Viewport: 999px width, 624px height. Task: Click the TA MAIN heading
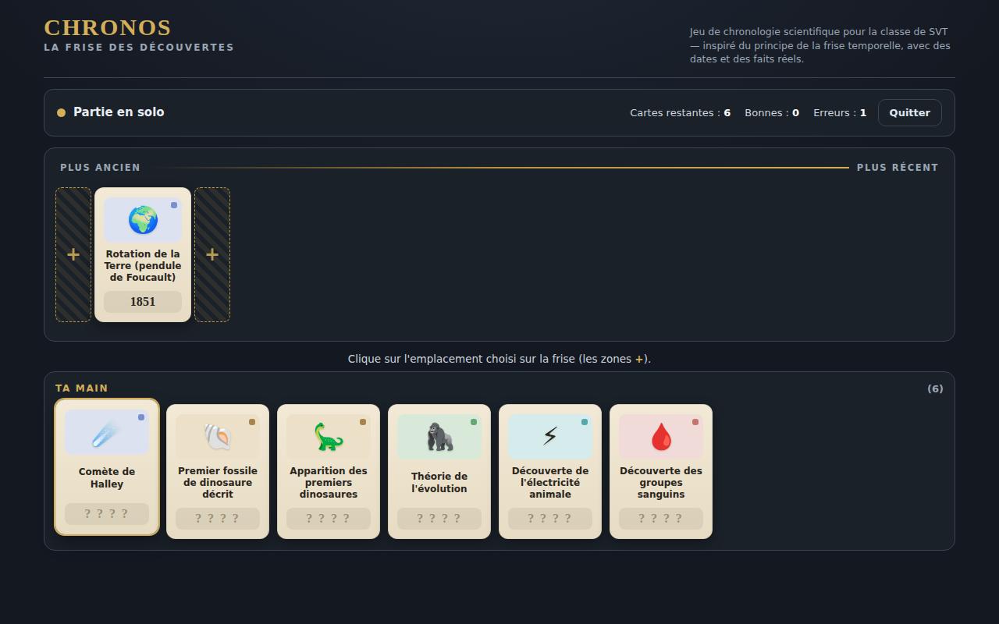coord(82,388)
